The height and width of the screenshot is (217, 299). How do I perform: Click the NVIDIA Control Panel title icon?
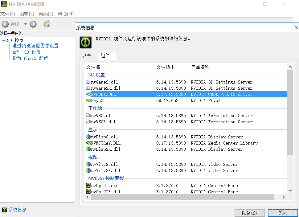coord(4,4)
